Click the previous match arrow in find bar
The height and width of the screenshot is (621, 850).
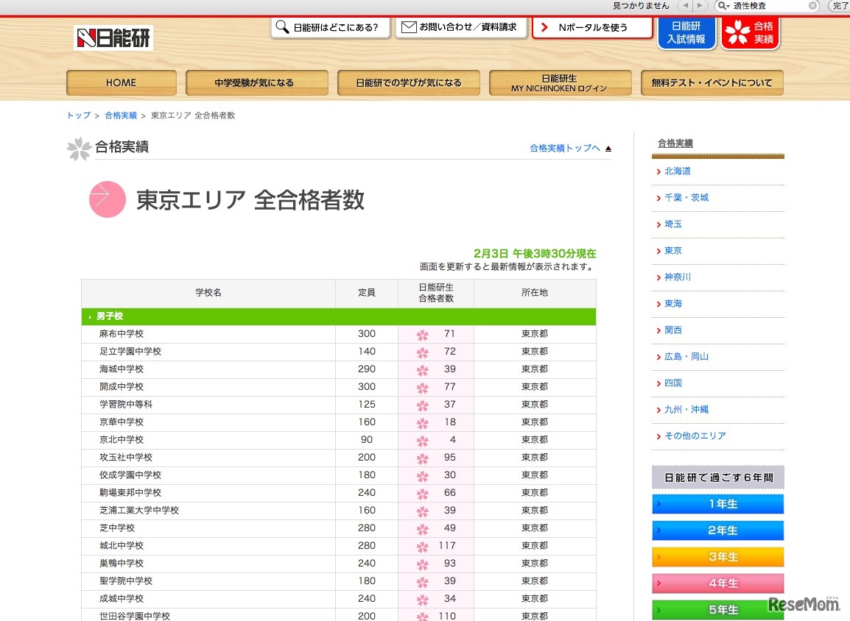click(x=684, y=6)
